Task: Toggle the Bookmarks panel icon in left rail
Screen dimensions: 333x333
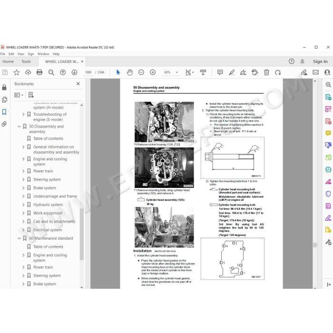Action: [x=4, y=112]
